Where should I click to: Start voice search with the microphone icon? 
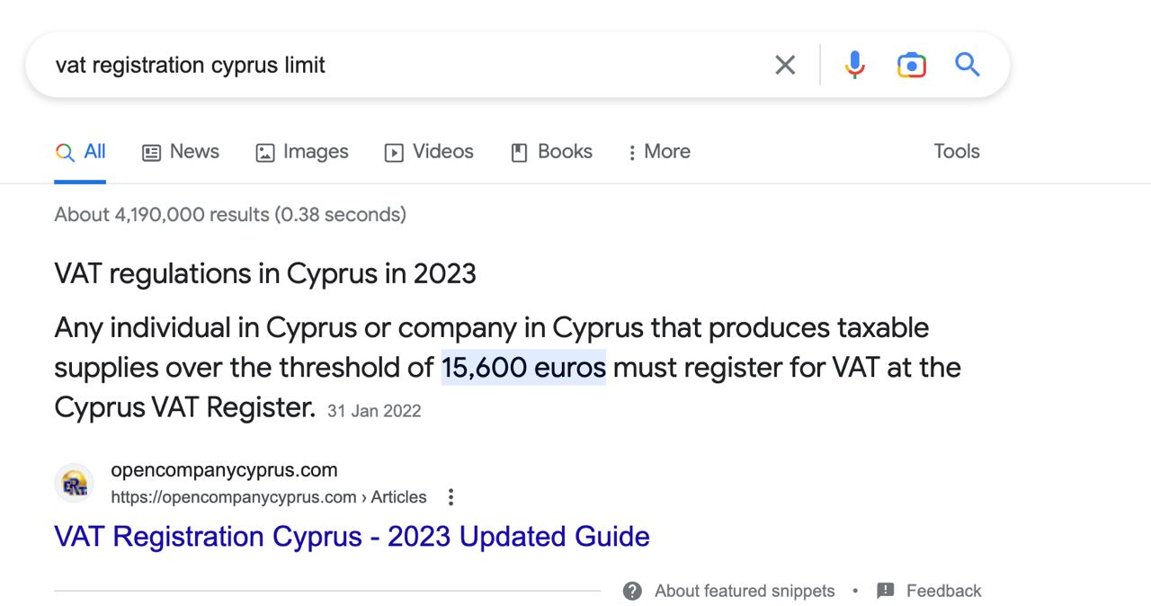[x=854, y=65]
